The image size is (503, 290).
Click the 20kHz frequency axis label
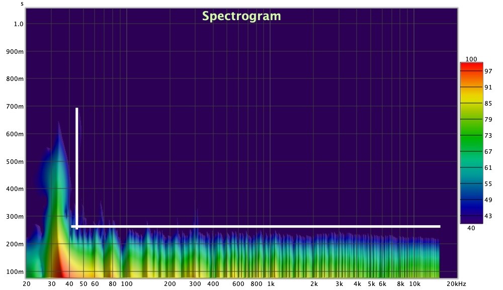pos(456,284)
